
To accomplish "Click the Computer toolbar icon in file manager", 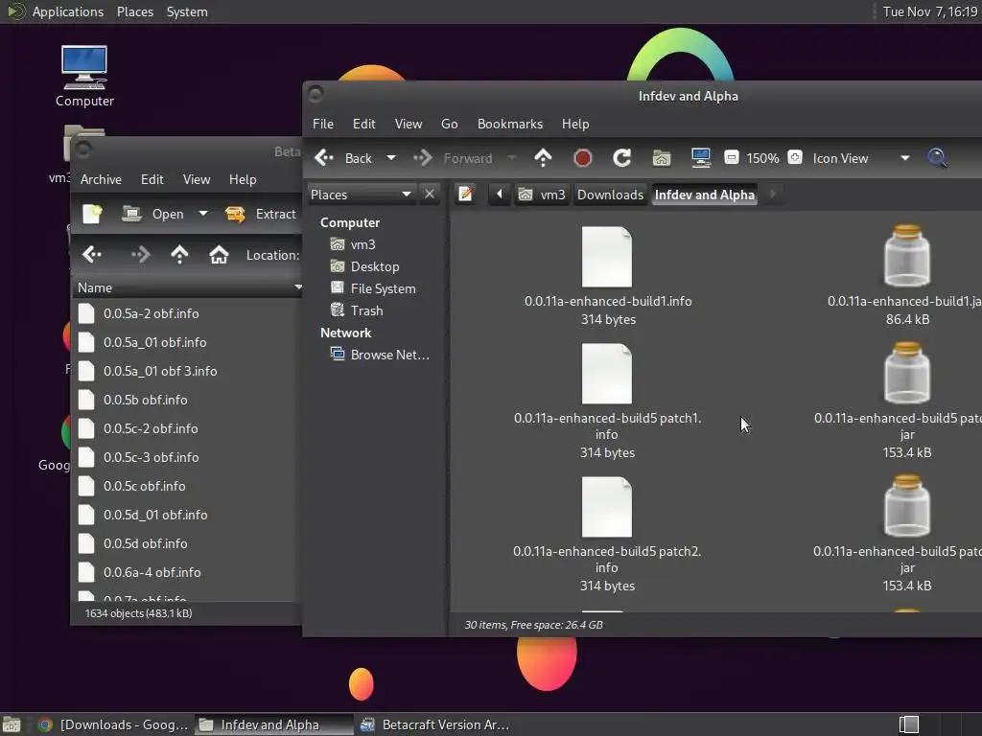I will [700, 158].
